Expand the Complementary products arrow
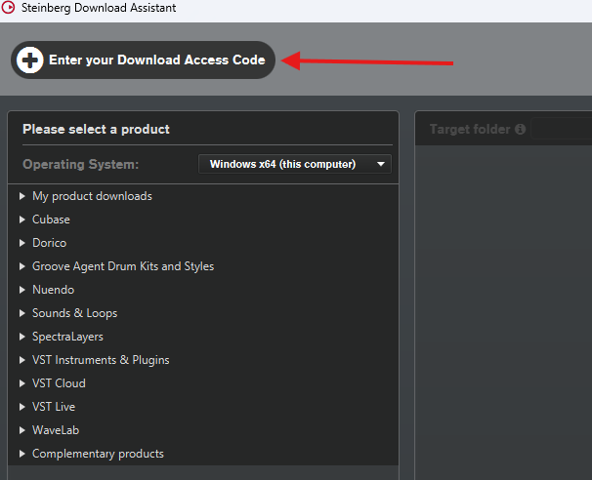This screenshot has width=592, height=480. click(x=22, y=454)
